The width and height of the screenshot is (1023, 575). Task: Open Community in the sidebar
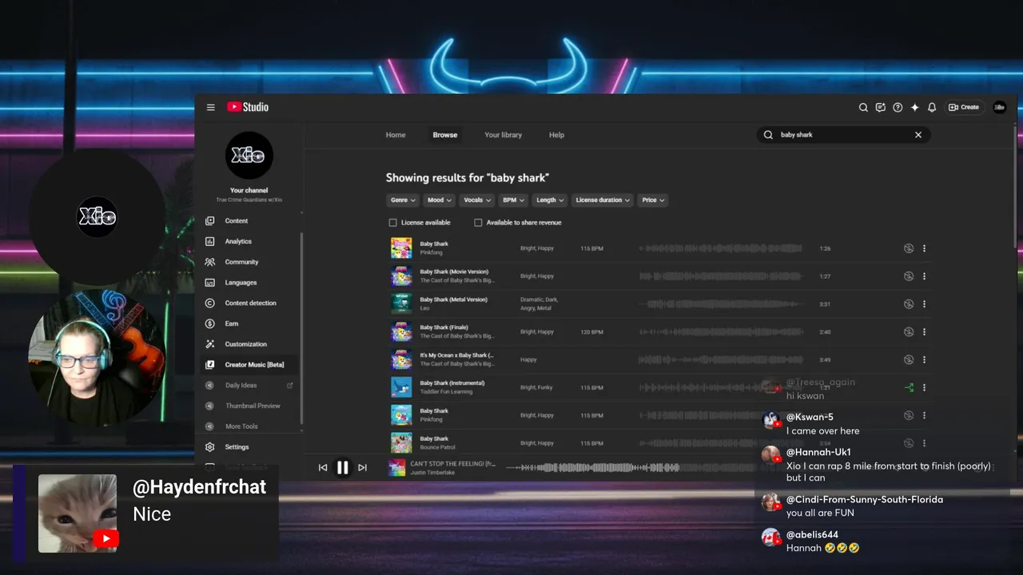(249, 262)
